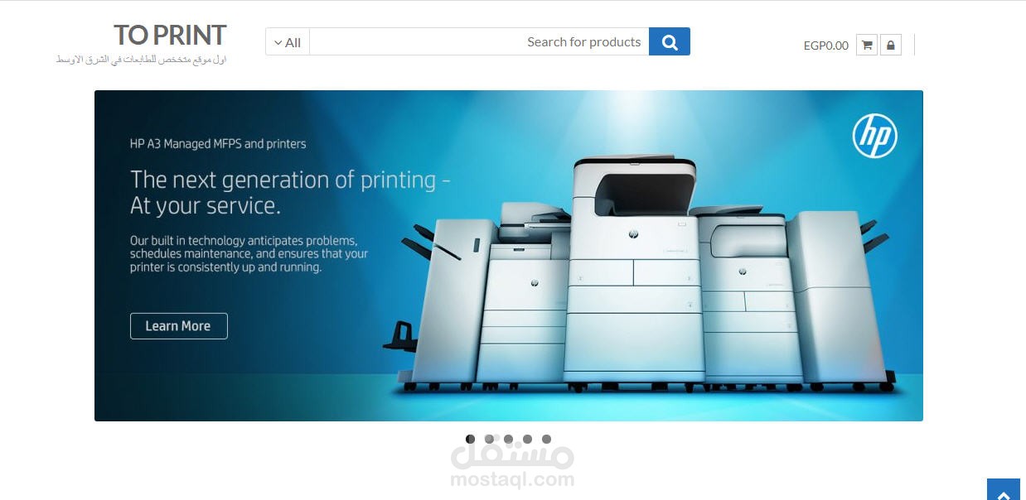
Task: Focus the Search for products field
Action: [x=479, y=42]
